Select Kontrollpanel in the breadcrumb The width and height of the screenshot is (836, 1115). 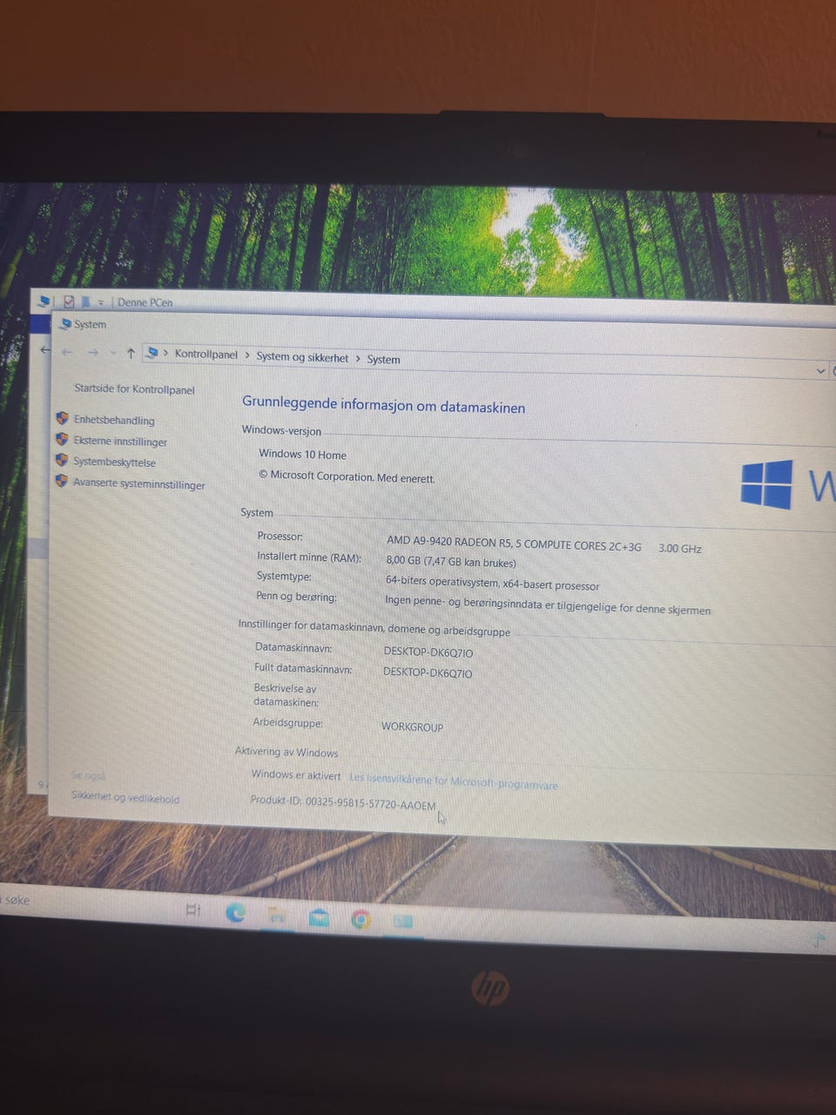point(206,355)
